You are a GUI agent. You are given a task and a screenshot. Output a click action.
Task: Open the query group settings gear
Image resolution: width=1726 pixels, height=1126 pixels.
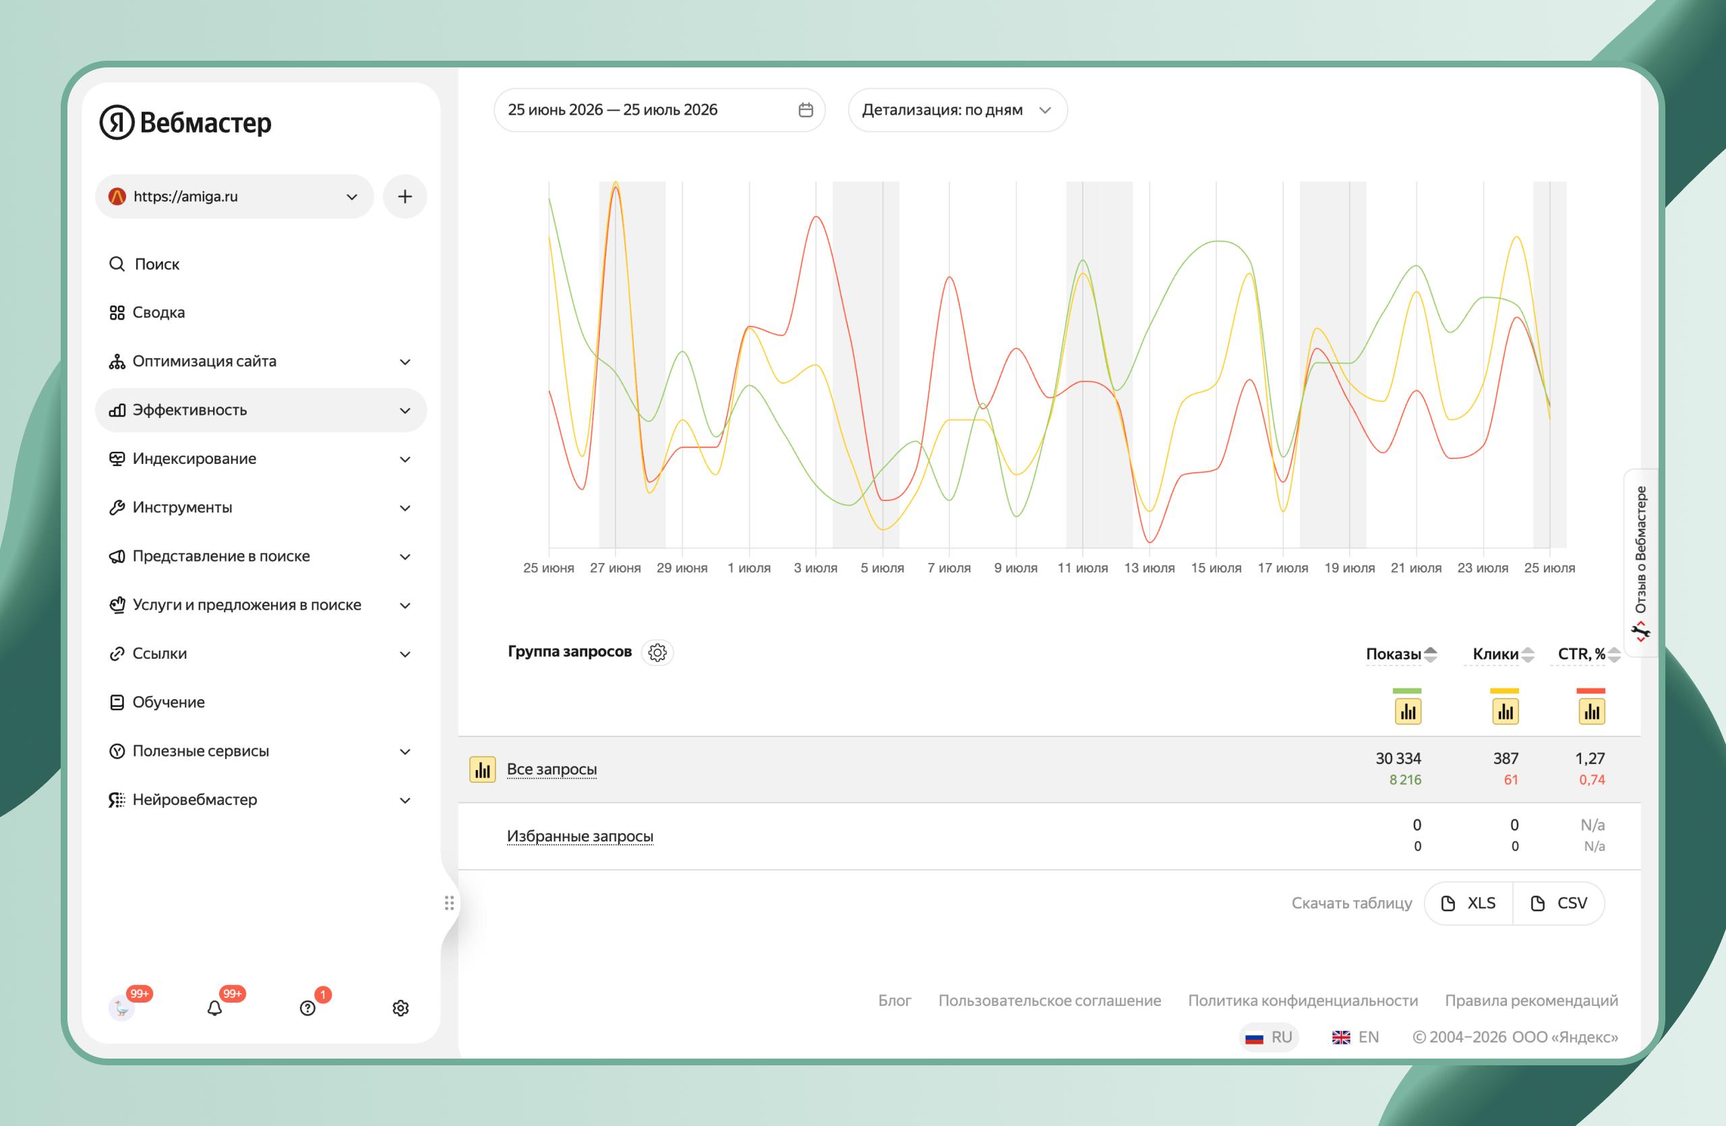tap(658, 653)
